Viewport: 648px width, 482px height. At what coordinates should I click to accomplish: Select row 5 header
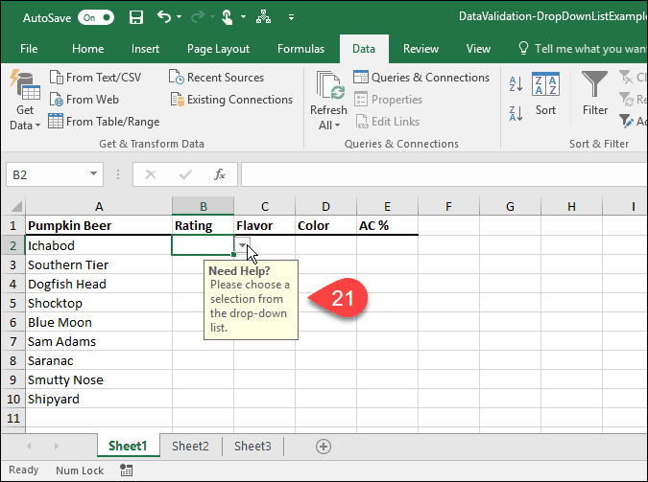(x=12, y=304)
